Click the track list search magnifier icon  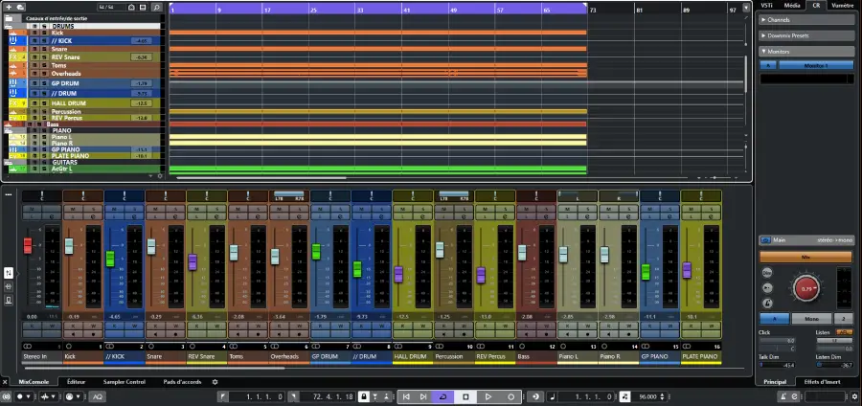pyautogui.click(x=157, y=7)
